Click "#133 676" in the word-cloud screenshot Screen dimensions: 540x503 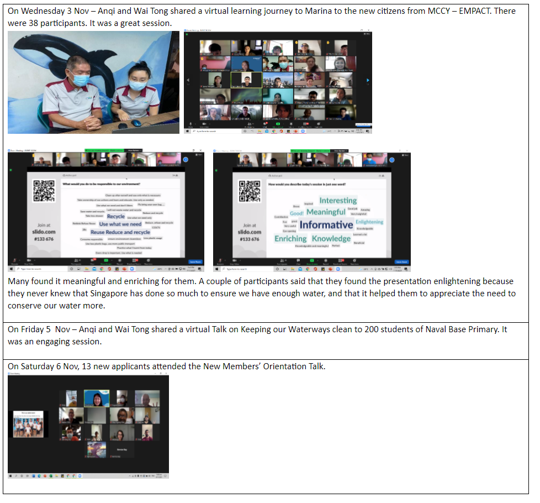250,239
